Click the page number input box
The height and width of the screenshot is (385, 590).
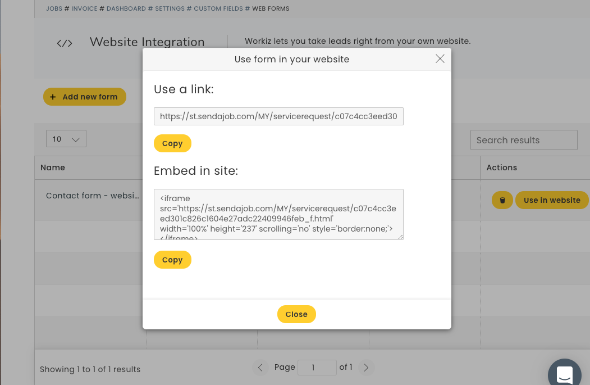pyautogui.click(x=317, y=367)
